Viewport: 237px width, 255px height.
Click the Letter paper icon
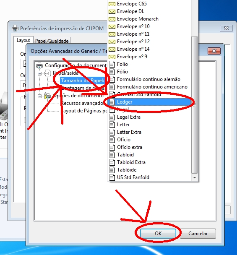pos(112,125)
